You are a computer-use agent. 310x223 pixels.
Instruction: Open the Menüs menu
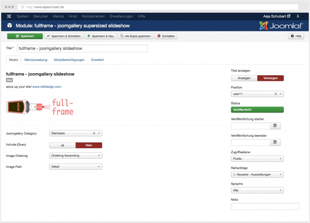click(58, 16)
